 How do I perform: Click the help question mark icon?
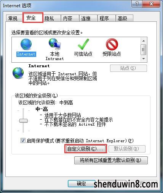click(x=137, y=4)
